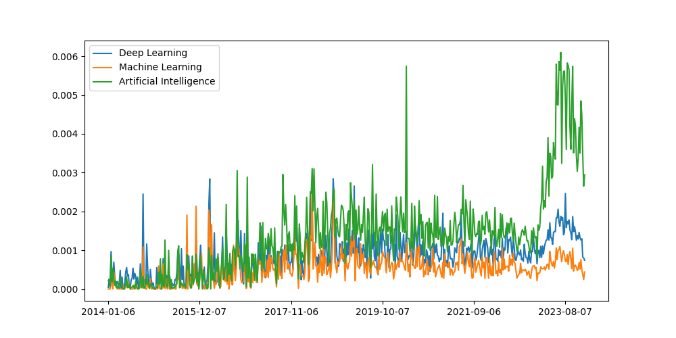Click the tall green spike peak after 2019-10-07

tap(406, 66)
